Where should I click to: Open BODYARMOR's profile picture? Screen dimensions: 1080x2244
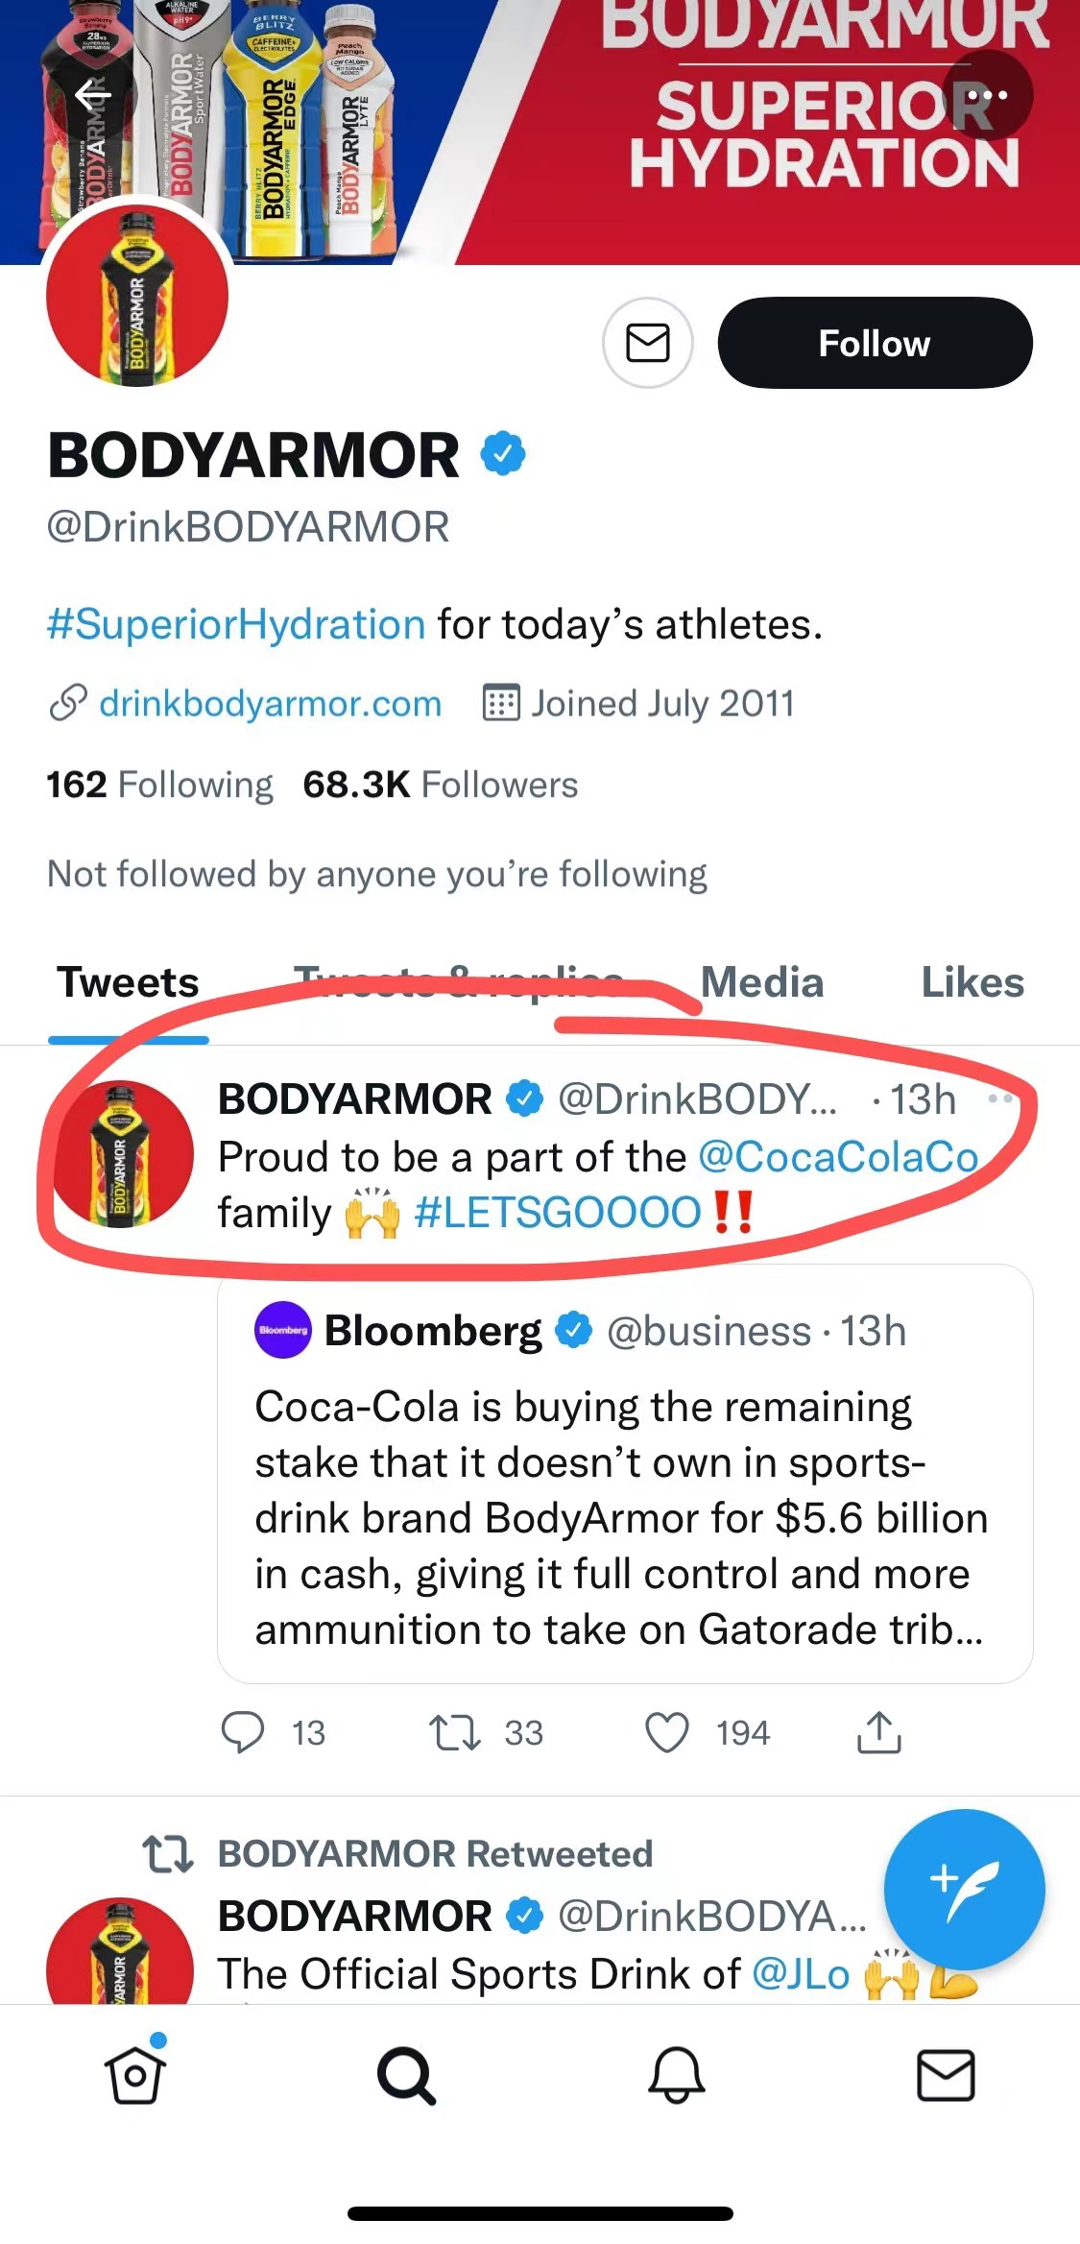[136, 299]
